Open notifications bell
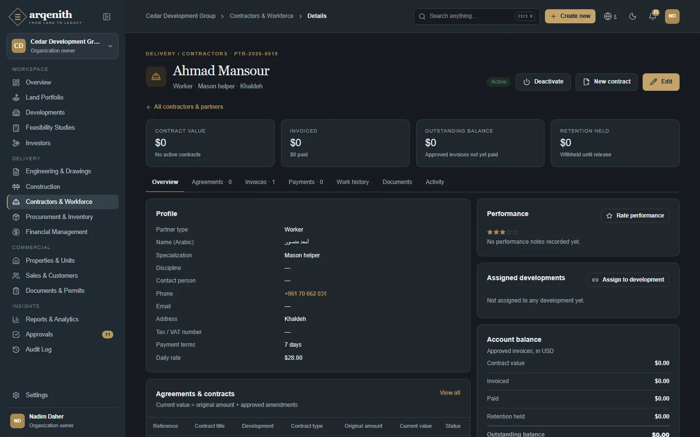Screen dimensions: 700x437 click(653, 16)
